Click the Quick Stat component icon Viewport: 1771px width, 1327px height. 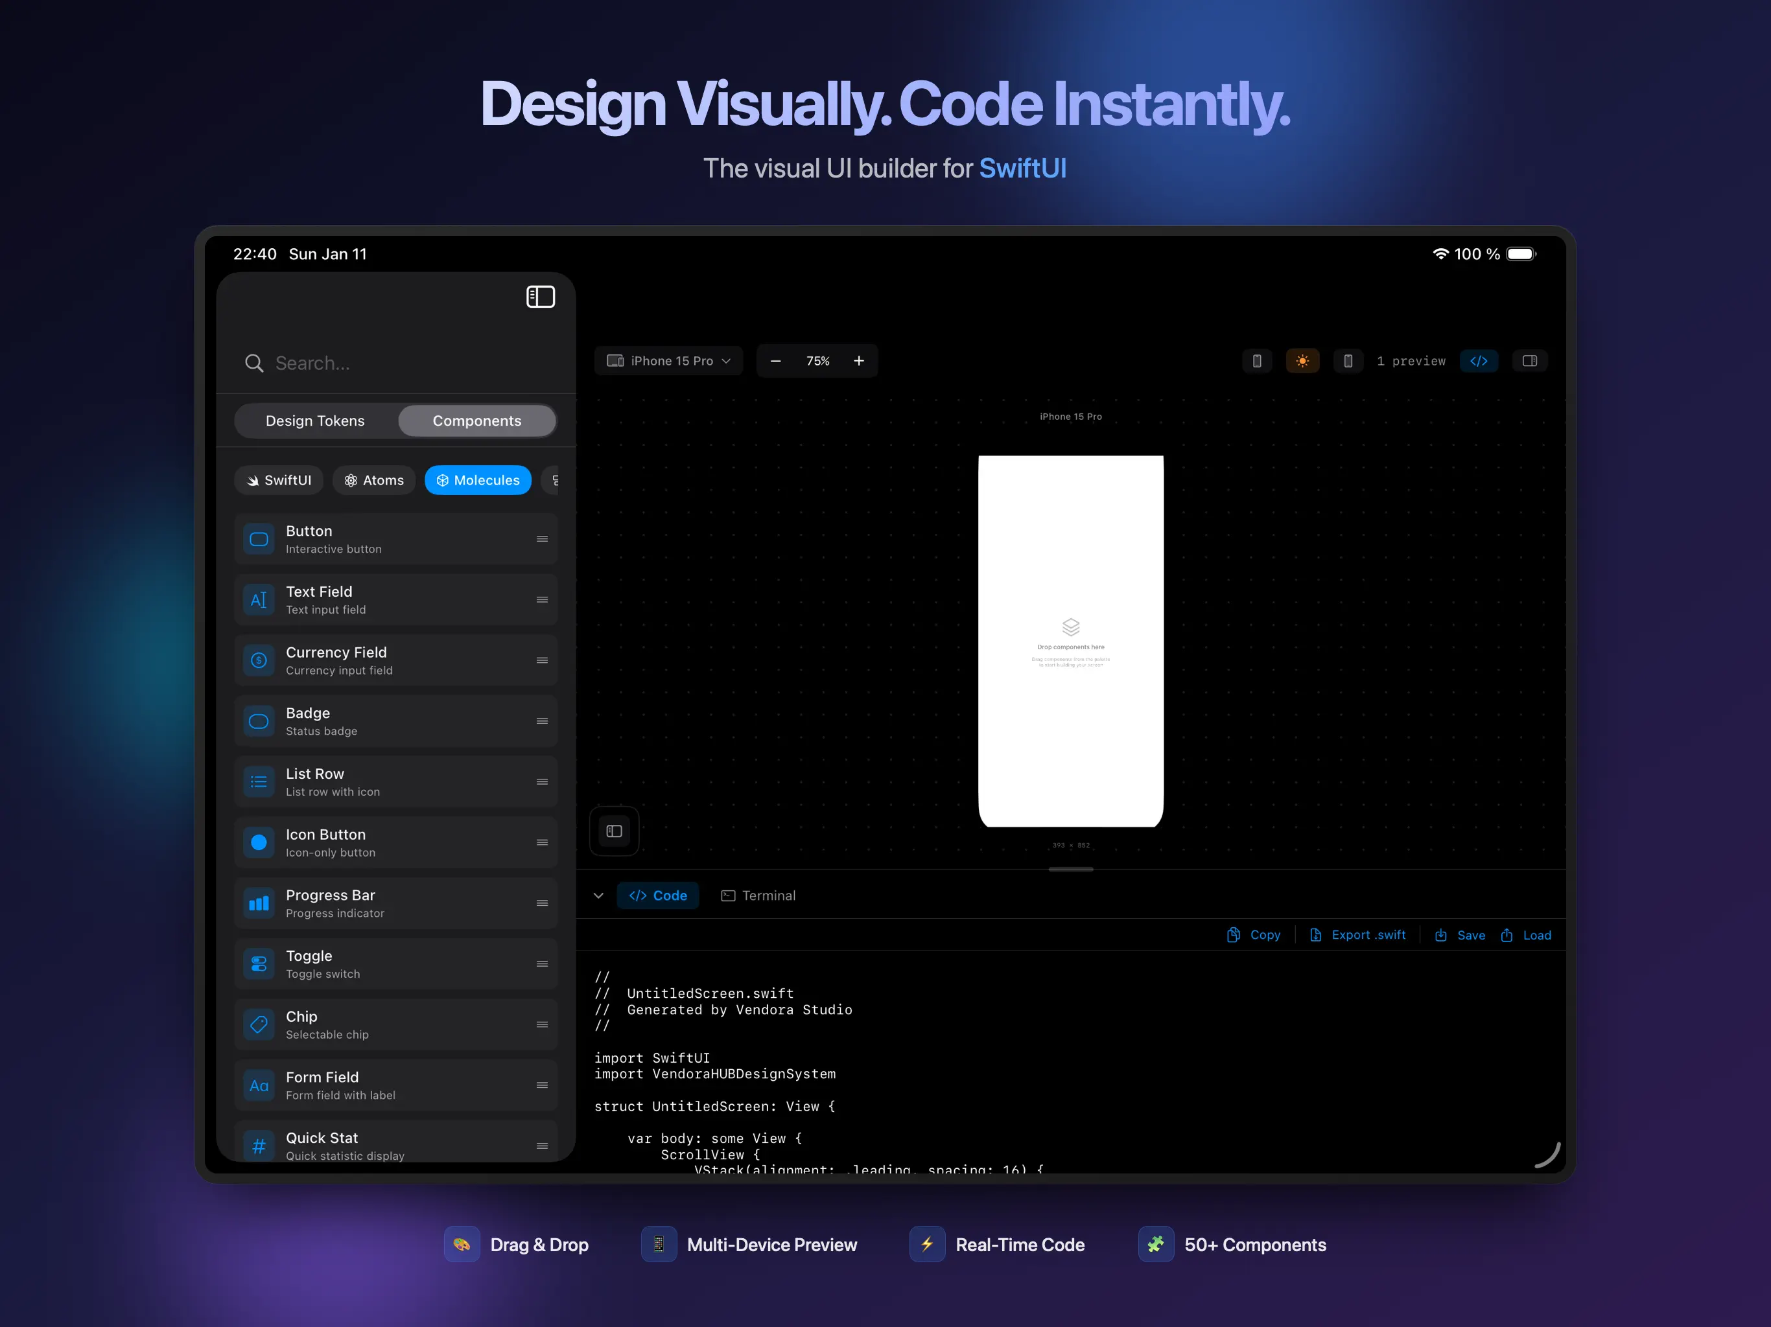[x=259, y=1146]
